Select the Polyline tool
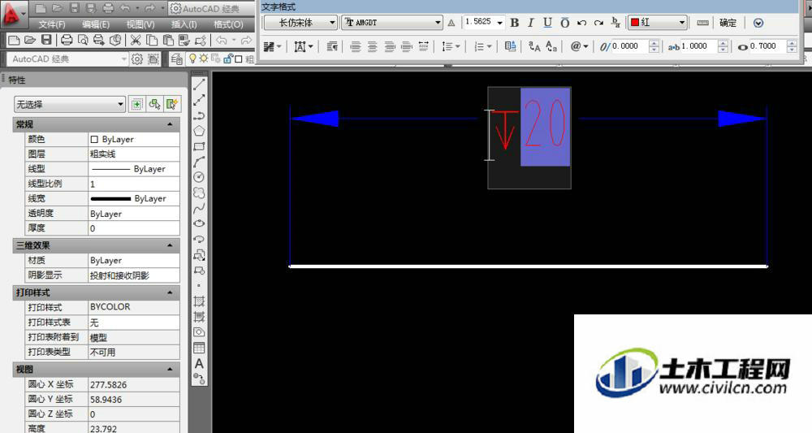The width and height of the screenshot is (812, 433). [199, 115]
